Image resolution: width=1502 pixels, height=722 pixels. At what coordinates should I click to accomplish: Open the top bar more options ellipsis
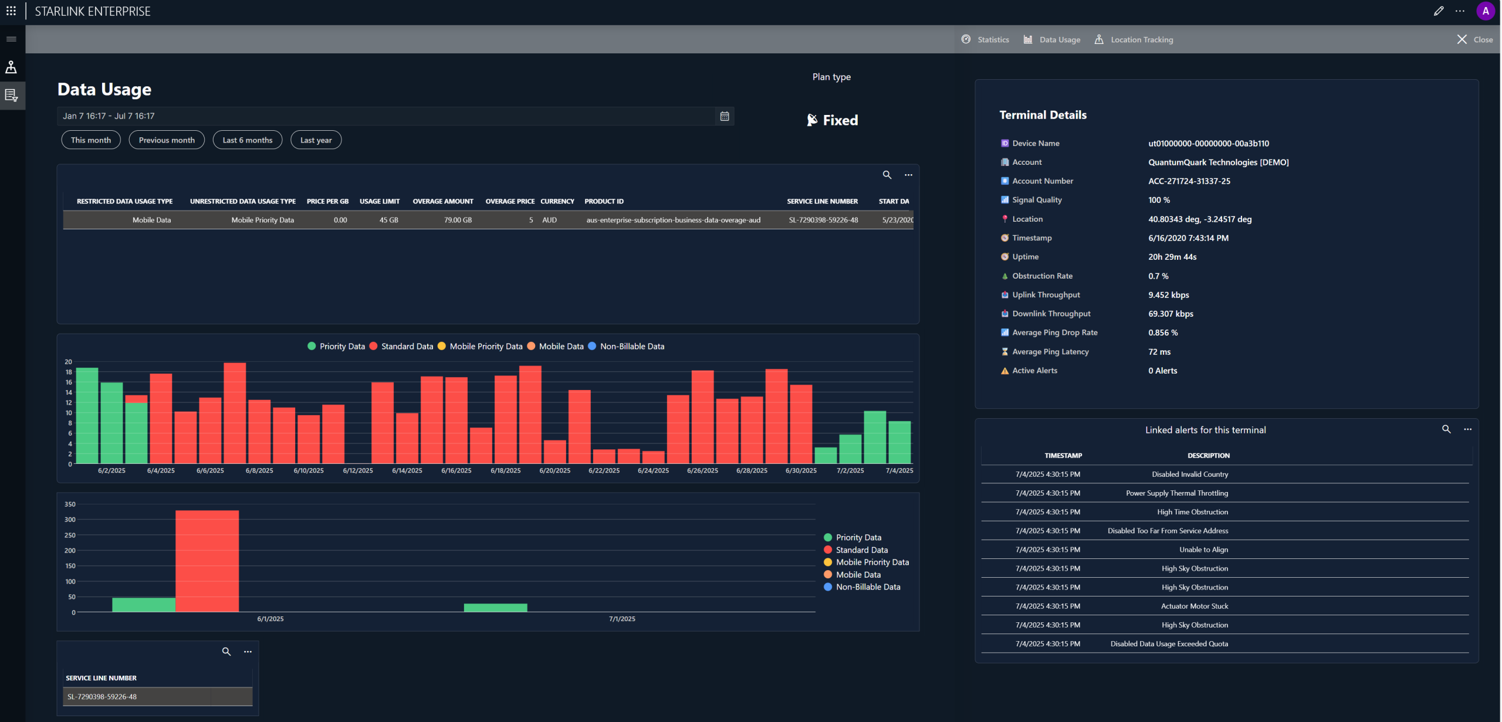1460,11
